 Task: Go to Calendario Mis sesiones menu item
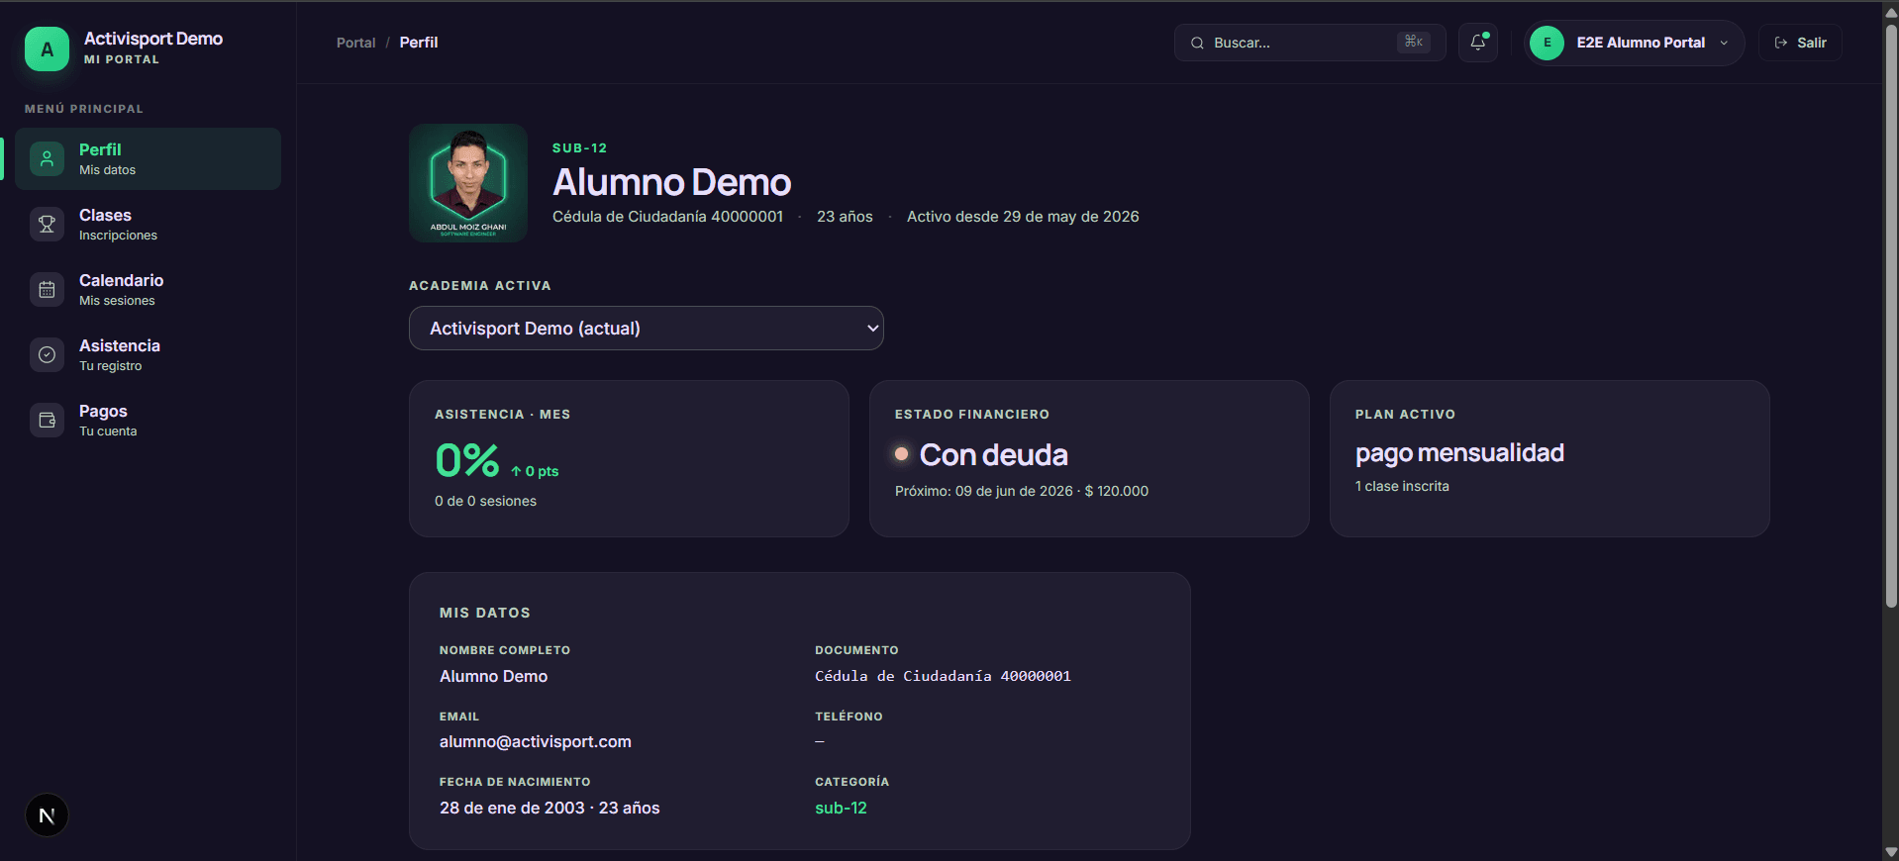148,289
